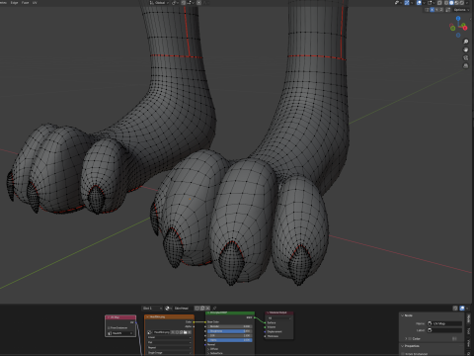The height and width of the screenshot is (356, 474).
Task: Toggle the node tree pin icon
Action: coord(214,309)
